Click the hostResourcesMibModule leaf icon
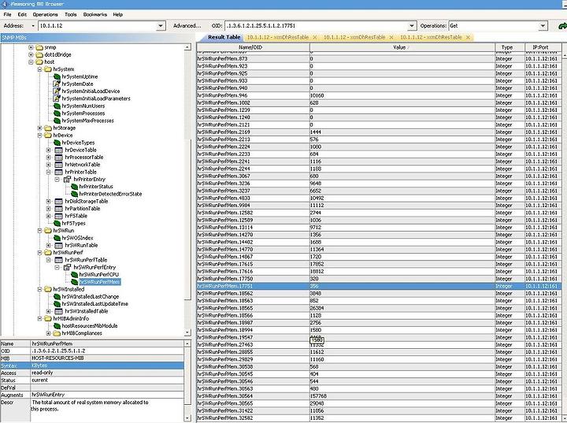The image size is (567, 423). pos(57,325)
